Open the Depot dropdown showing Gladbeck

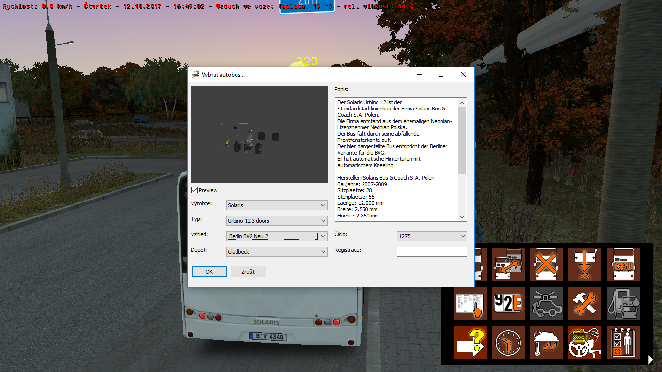tap(277, 252)
